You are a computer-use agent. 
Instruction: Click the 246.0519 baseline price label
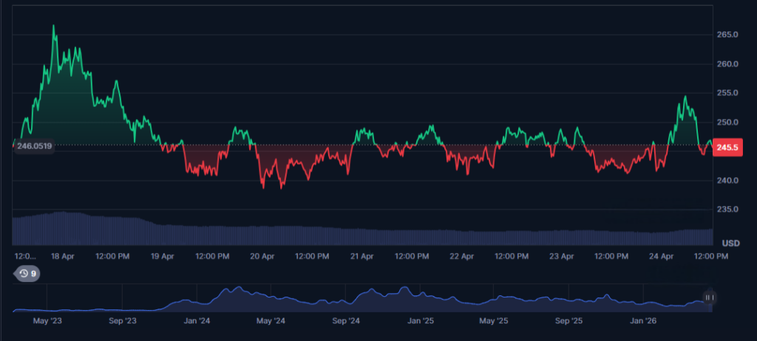pyautogui.click(x=35, y=147)
